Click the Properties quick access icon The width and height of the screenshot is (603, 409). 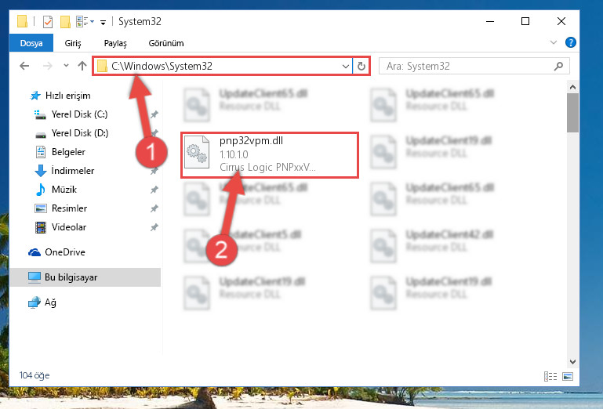(48, 22)
